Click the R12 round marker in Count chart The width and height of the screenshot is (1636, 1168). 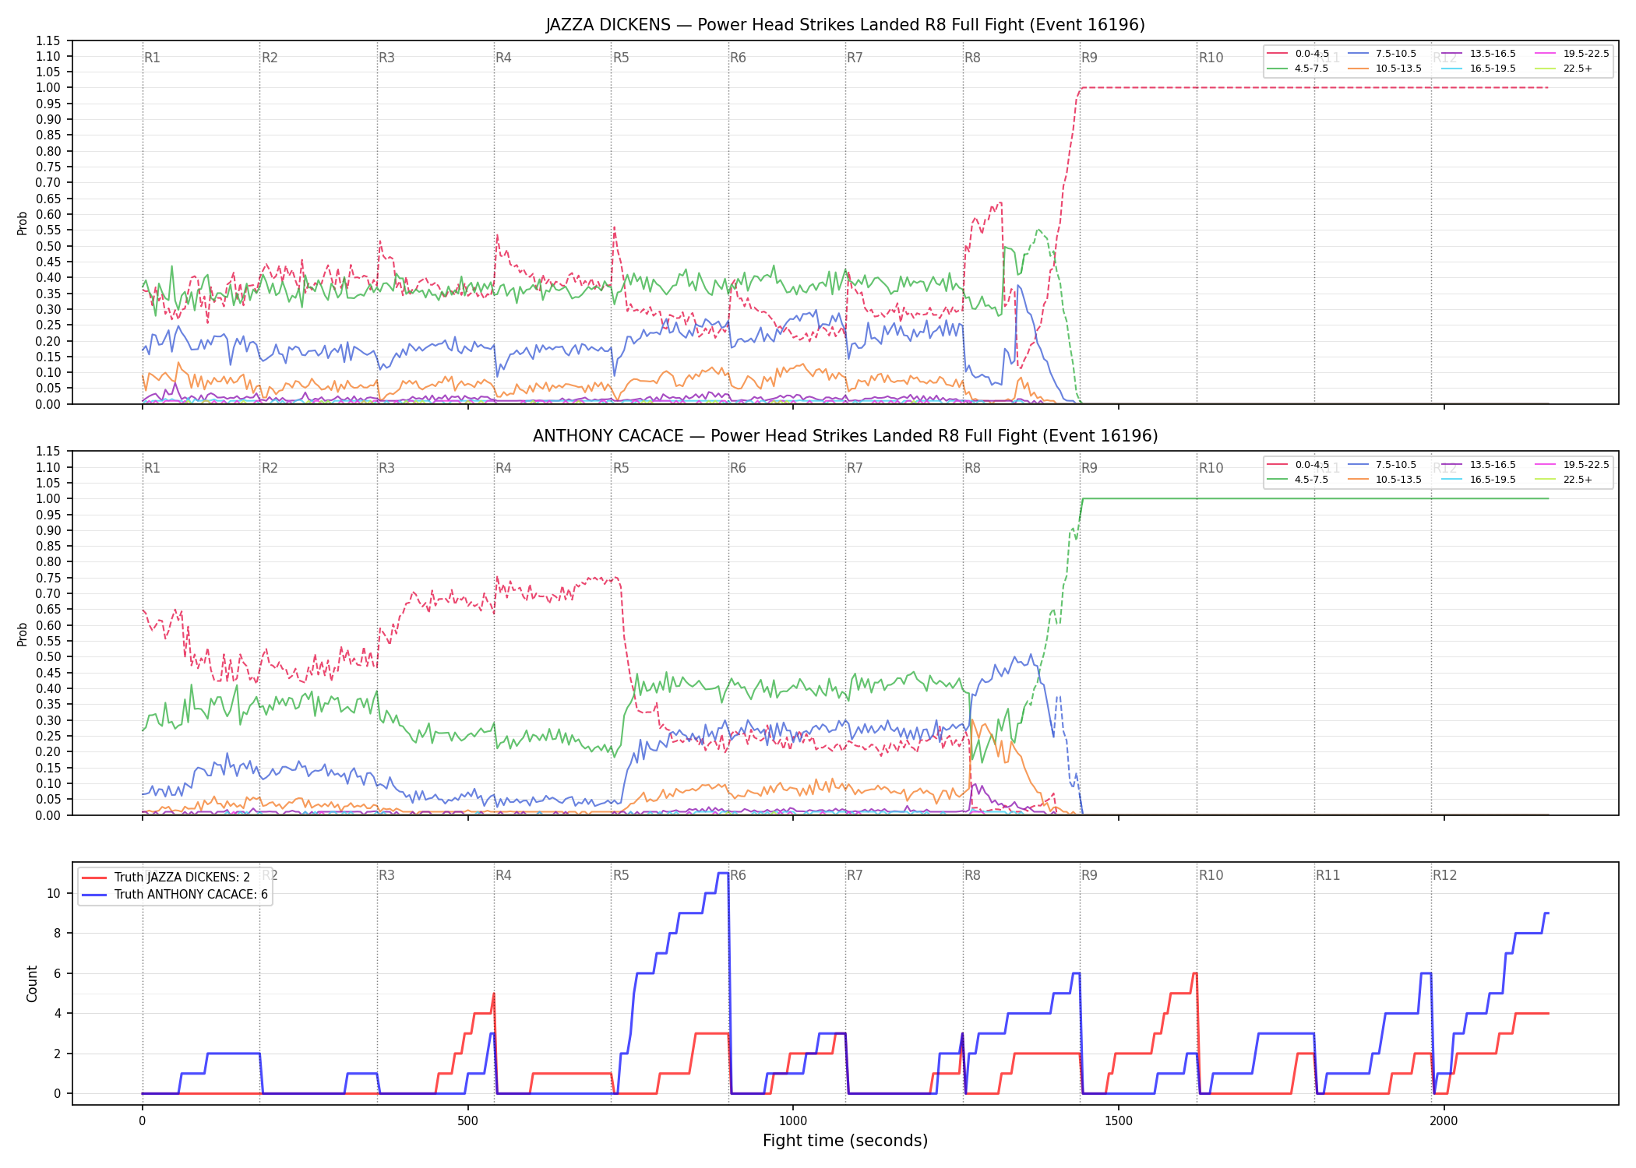(1444, 875)
